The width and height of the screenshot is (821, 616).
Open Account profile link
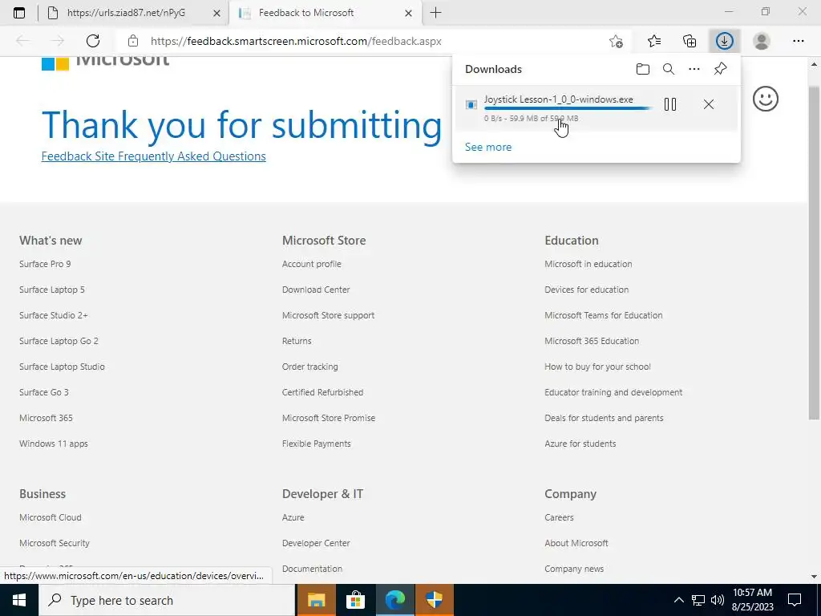coord(312,264)
